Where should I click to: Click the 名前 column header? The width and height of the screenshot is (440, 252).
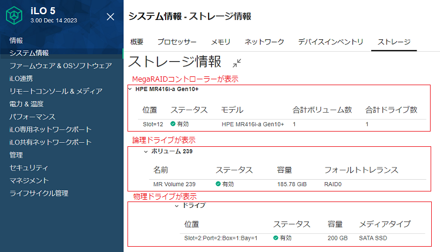[160, 170]
